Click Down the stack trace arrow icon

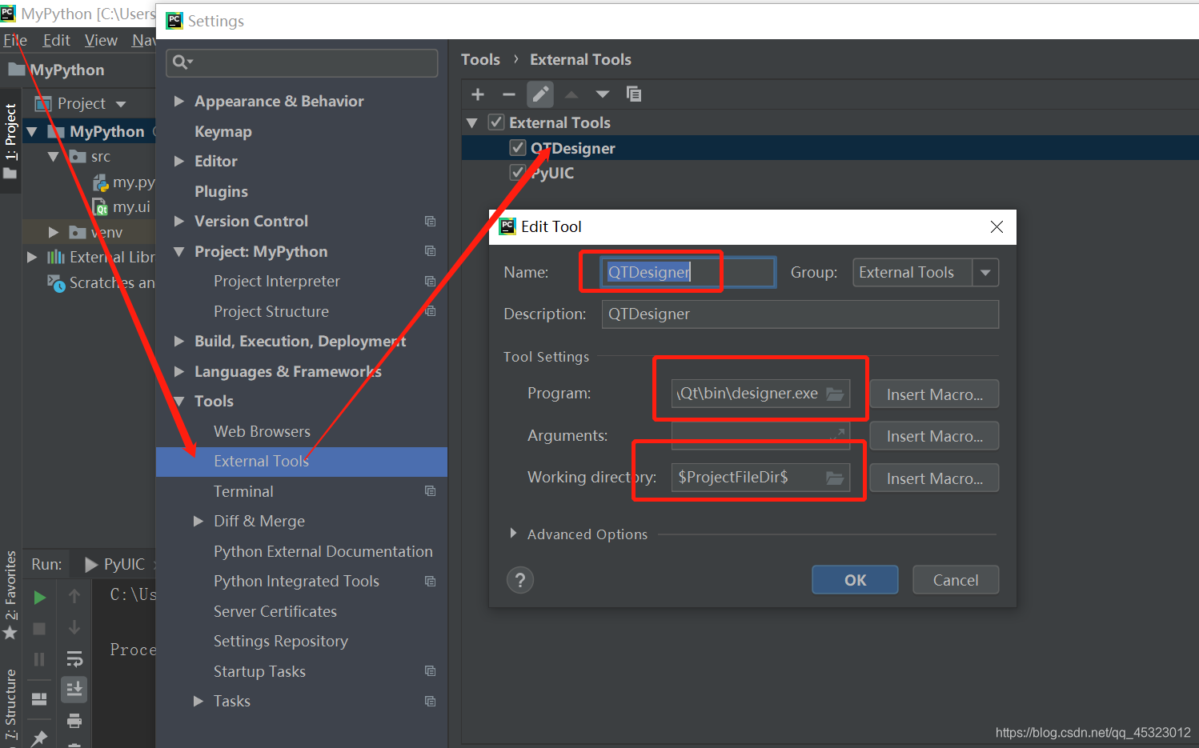point(74,627)
